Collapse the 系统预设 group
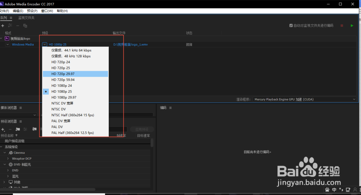The width and height of the screenshot is (361, 195). (1, 147)
